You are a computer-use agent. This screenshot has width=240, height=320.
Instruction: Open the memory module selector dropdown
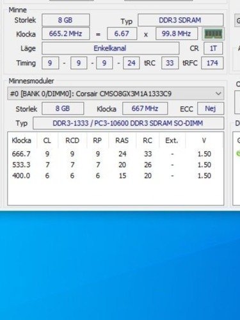116,93
